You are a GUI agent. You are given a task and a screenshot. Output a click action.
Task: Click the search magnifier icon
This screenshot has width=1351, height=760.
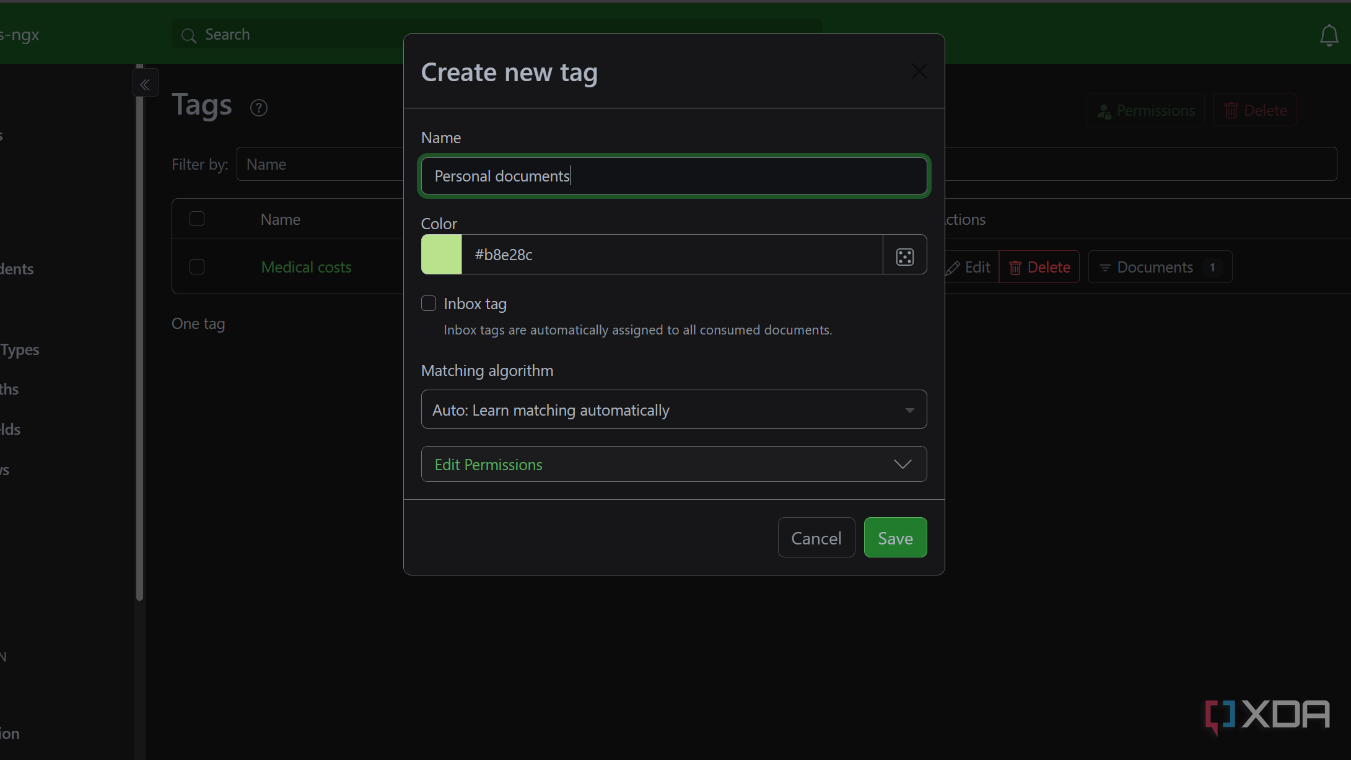[x=188, y=35]
